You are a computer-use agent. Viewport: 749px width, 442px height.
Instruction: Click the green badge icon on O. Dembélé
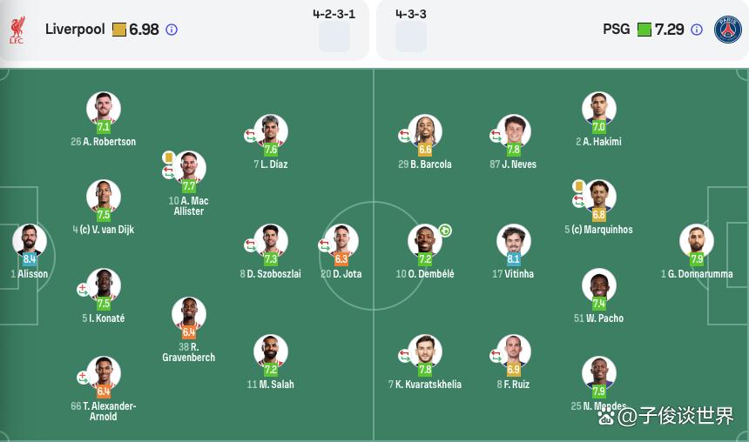point(445,231)
